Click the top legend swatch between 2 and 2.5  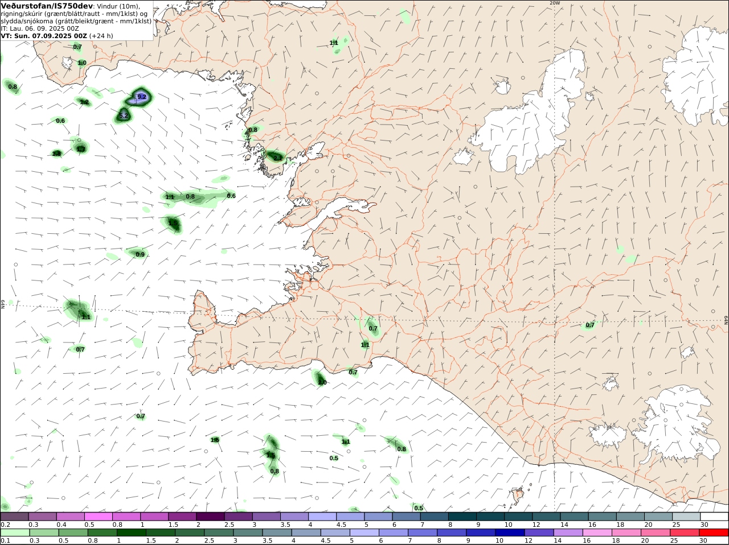click(211, 517)
